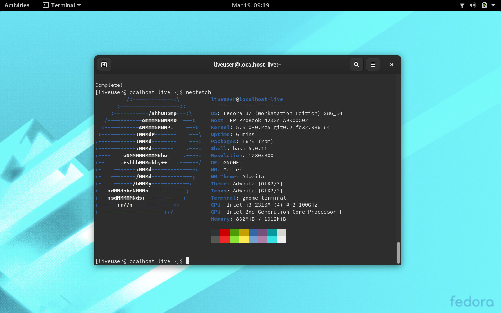Click the bright cyan color block
Viewport: 501px width, 313px height.
click(272, 240)
